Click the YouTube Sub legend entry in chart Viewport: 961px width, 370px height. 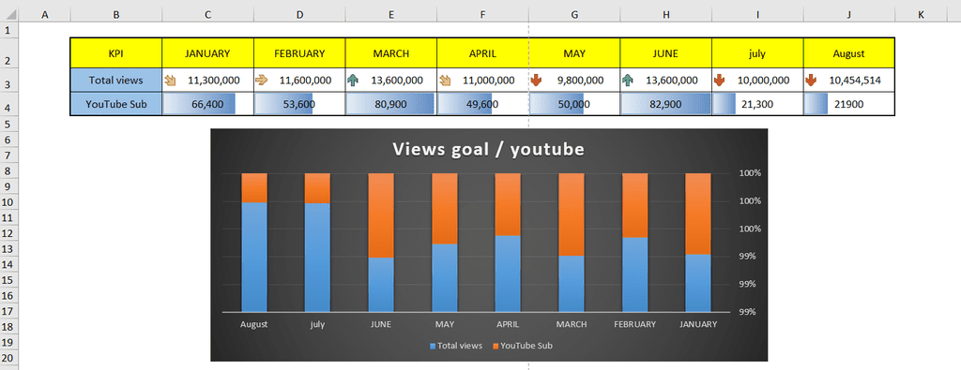pos(522,346)
